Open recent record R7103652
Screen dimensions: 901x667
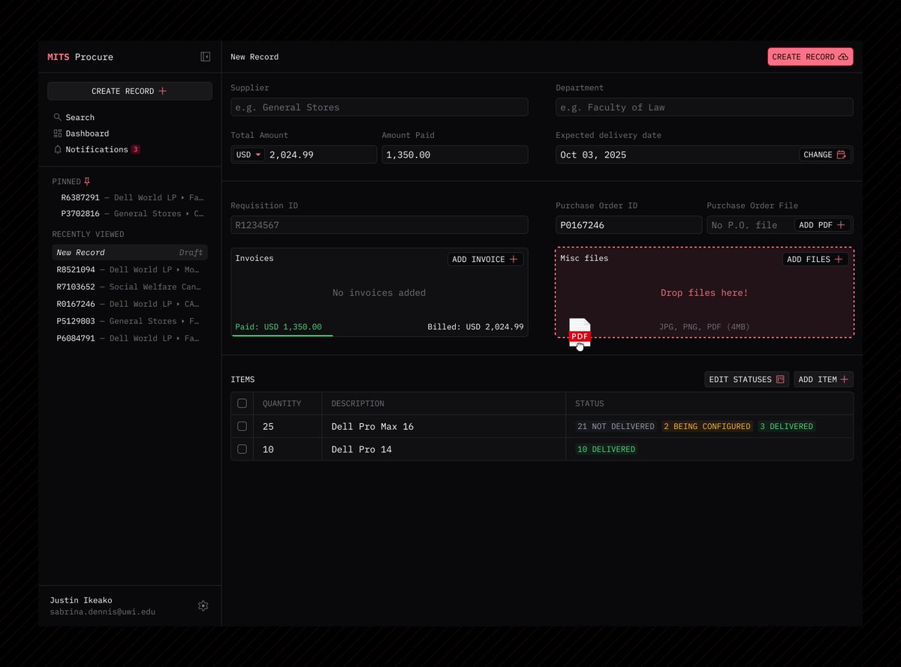pyautogui.click(x=129, y=287)
